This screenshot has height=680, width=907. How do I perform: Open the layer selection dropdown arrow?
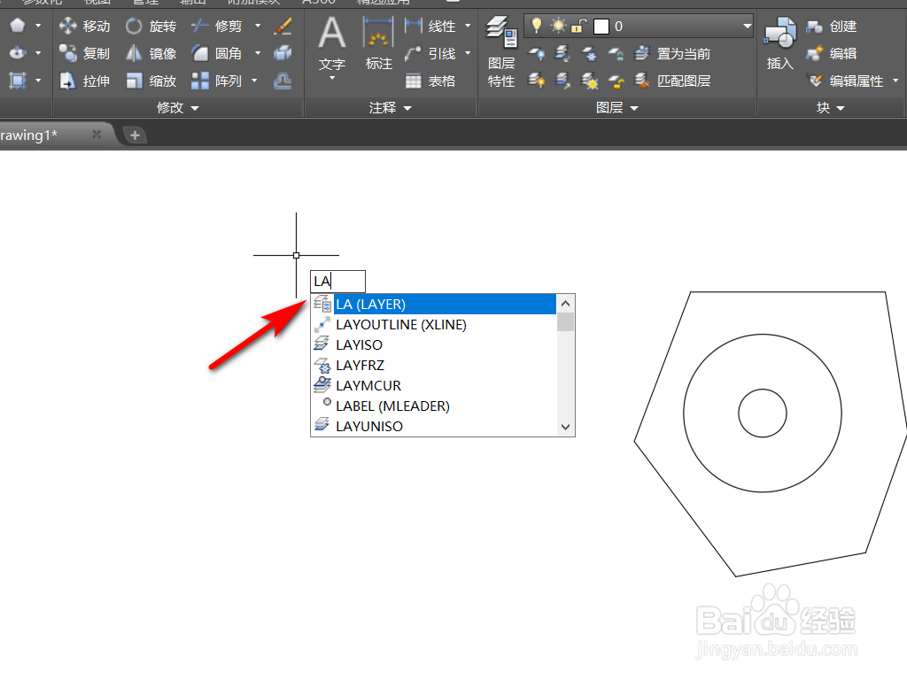pos(747,26)
